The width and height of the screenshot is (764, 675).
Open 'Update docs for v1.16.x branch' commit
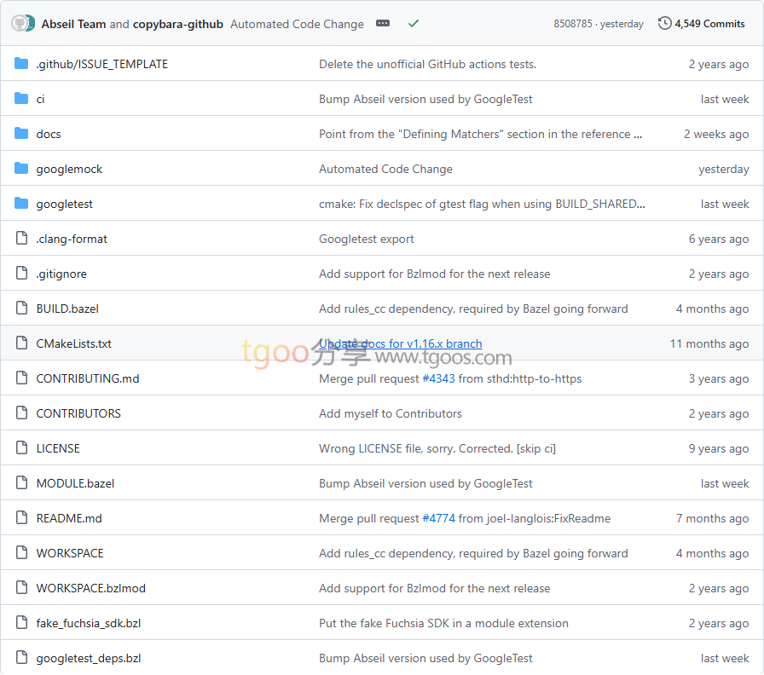coord(401,343)
